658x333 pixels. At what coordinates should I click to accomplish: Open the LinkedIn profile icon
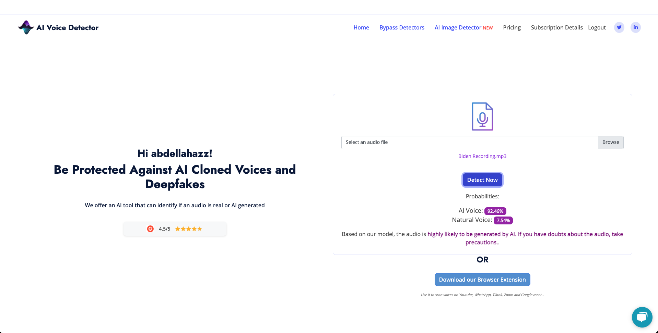[635, 27]
